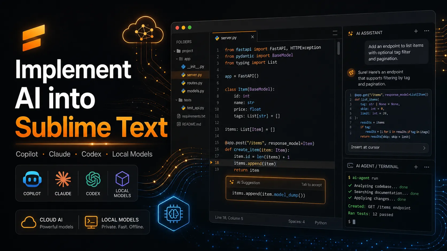Click the test_api.py Python icon
This screenshot has width=447, height=251.
coord(183,108)
